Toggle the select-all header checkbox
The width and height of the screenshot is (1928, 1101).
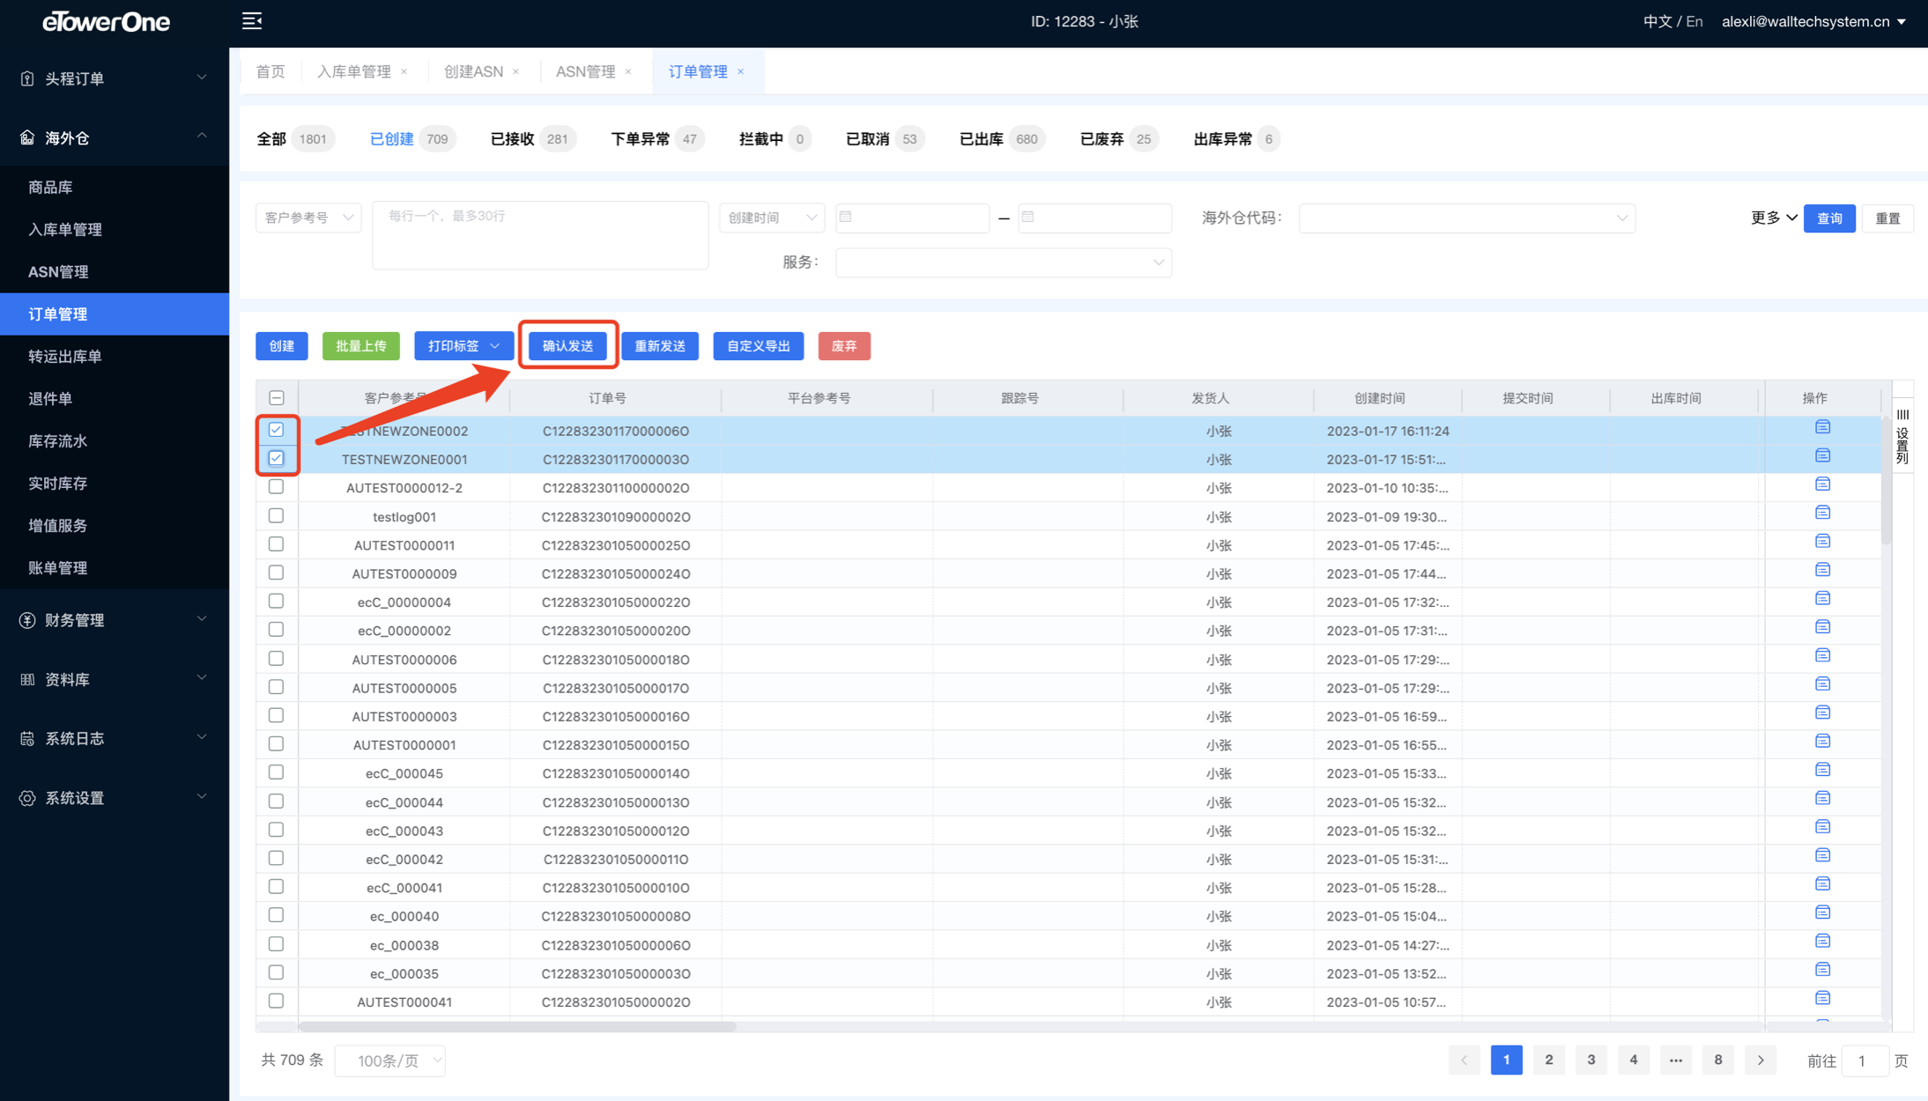(277, 398)
